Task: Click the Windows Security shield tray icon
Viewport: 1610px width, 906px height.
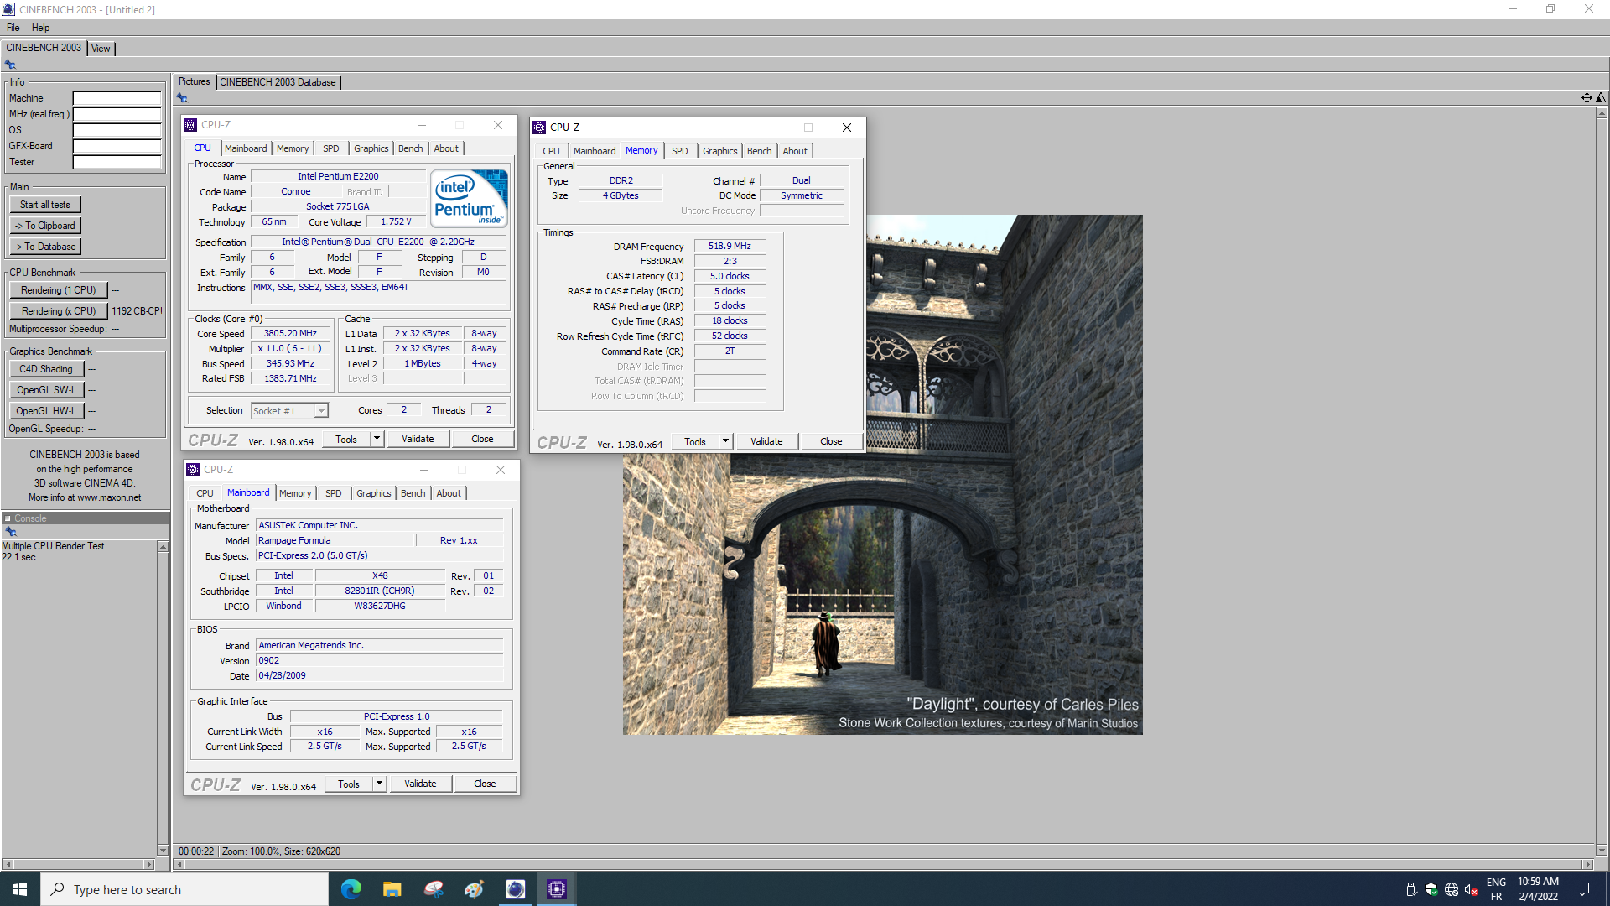Action: pyautogui.click(x=1431, y=889)
